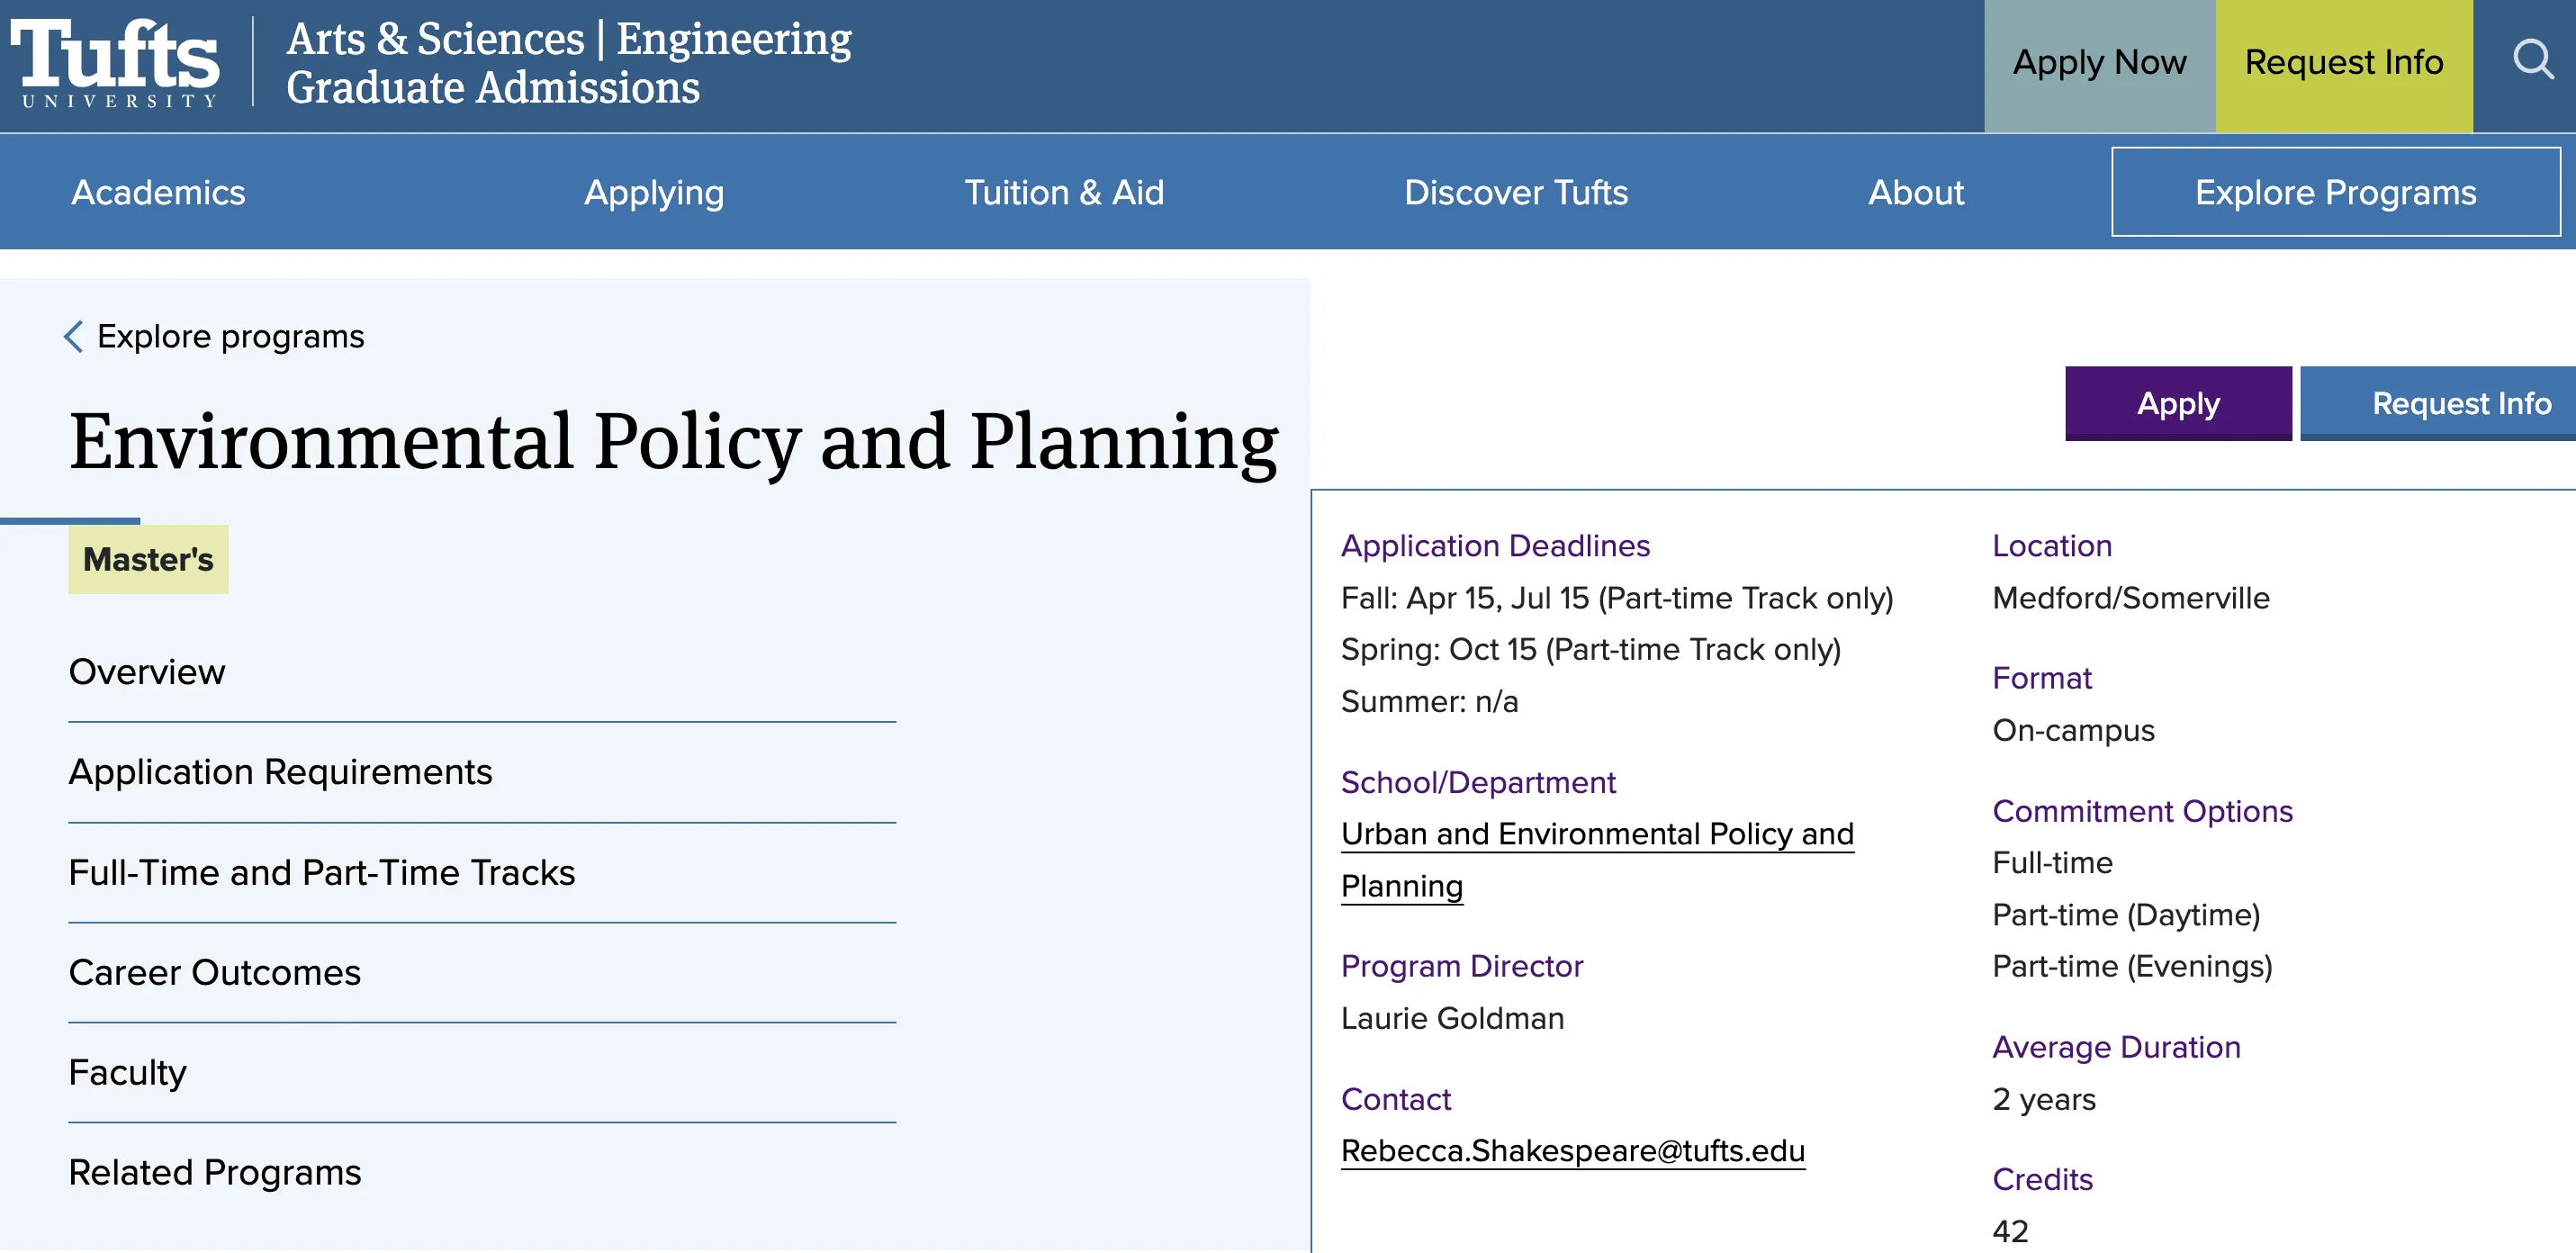Go to Application Requirements section

pos(280,772)
